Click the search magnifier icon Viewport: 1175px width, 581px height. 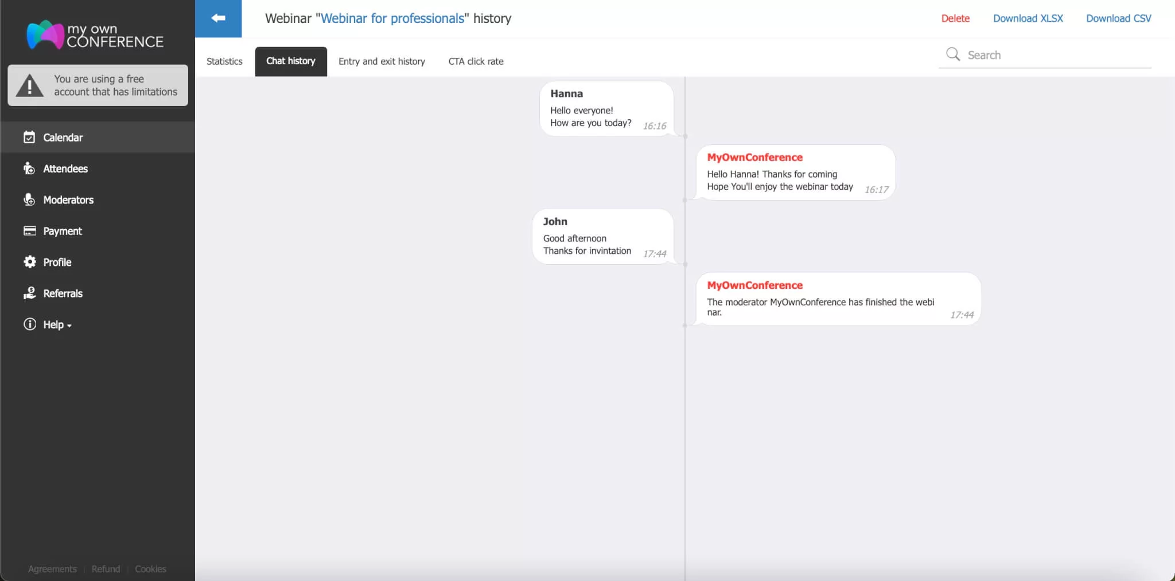(x=952, y=54)
